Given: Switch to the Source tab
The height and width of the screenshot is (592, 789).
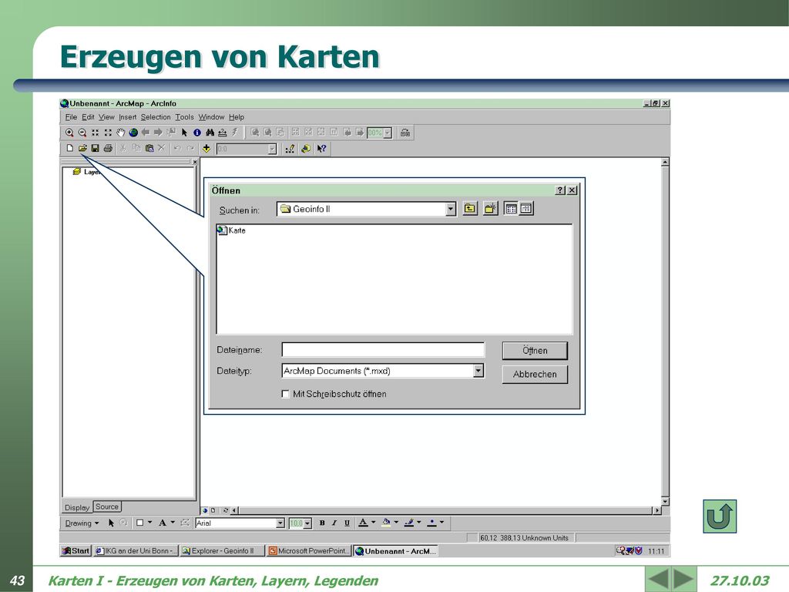Looking at the screenshot, I should [107, 507].
